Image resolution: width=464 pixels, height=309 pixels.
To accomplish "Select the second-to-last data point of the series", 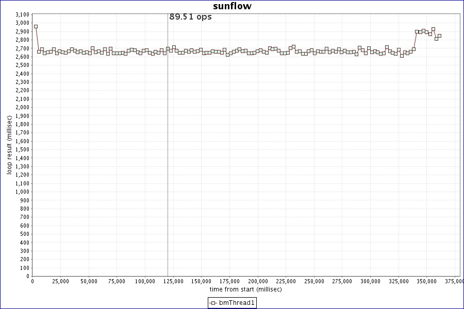I will [436, 39].
